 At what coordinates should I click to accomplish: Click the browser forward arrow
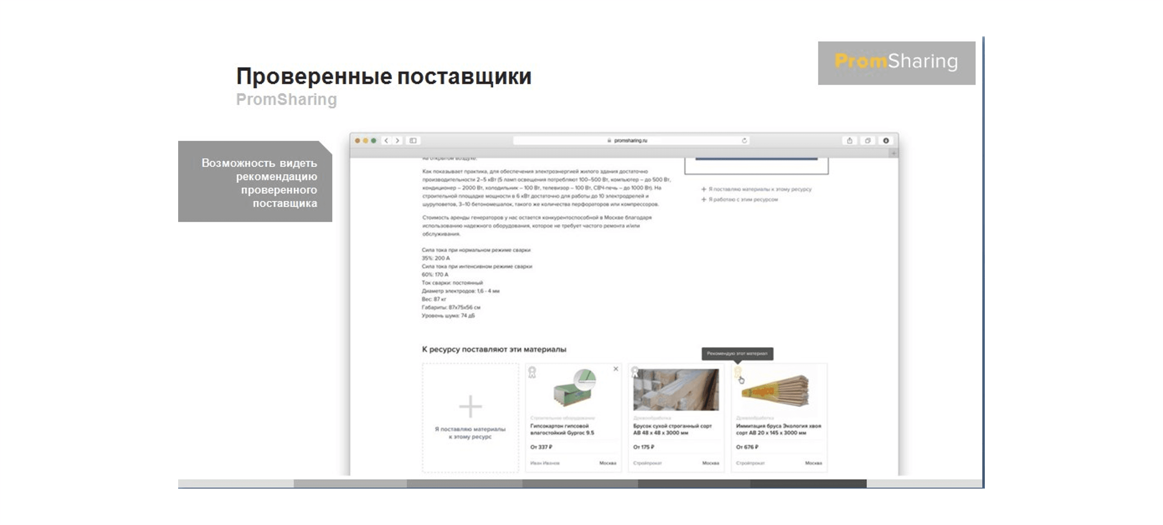[397, 141]
